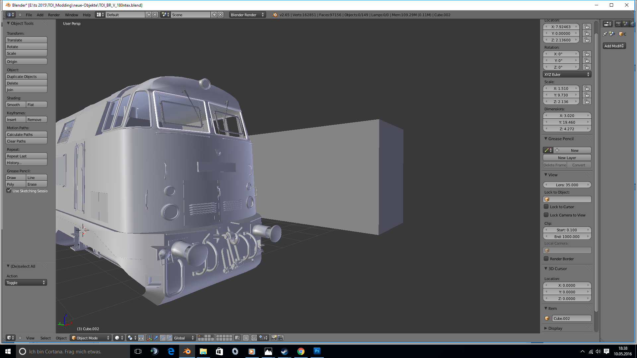Image resolution: width=637 pixels, height=358 pixels.
Task: Click the translate manipulator arrow icon
Action: (156, 338)
